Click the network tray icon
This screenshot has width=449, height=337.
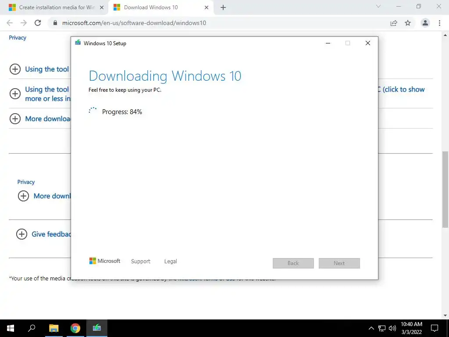[382, 328]
